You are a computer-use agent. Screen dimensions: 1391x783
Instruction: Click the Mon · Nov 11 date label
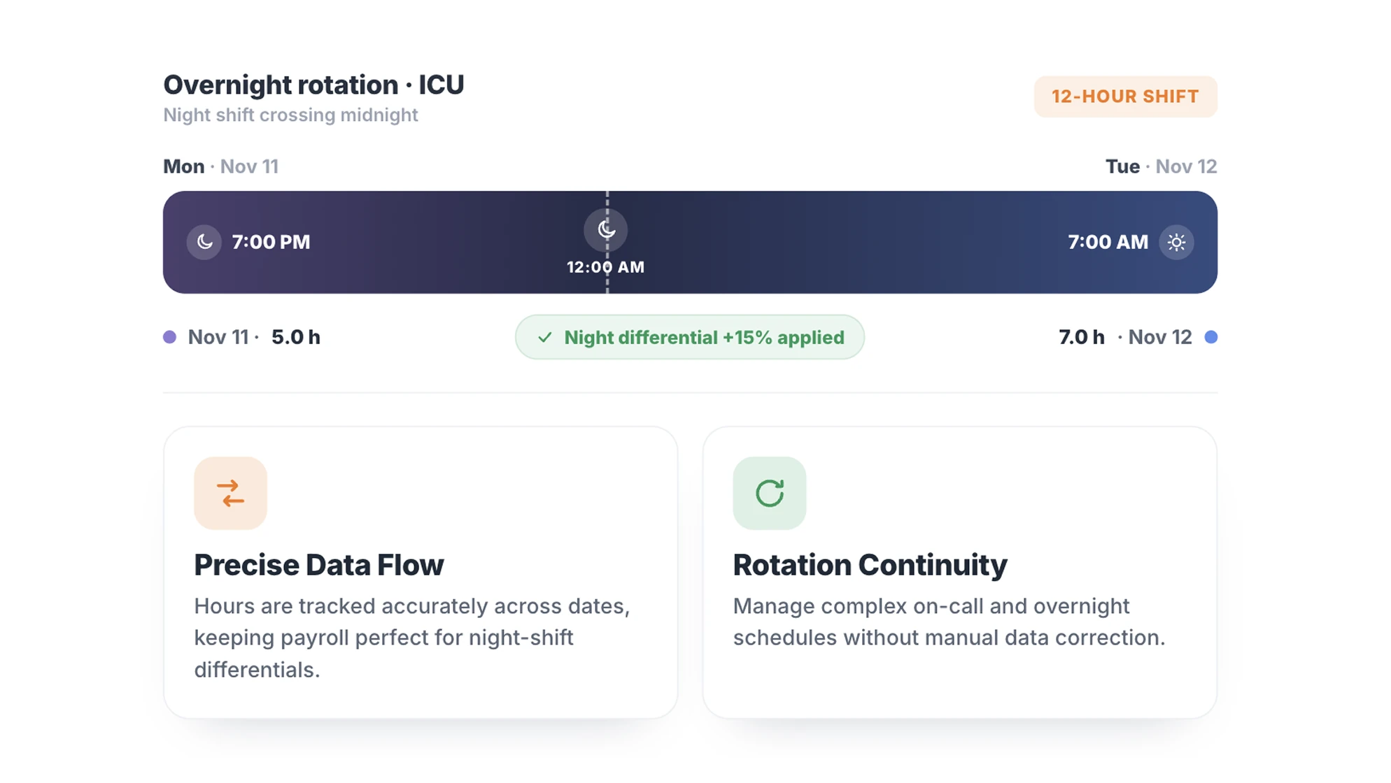(x=220, y=166)
